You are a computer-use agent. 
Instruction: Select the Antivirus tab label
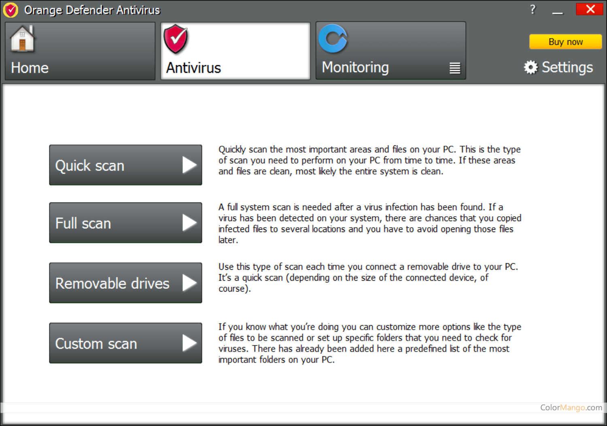193,68
